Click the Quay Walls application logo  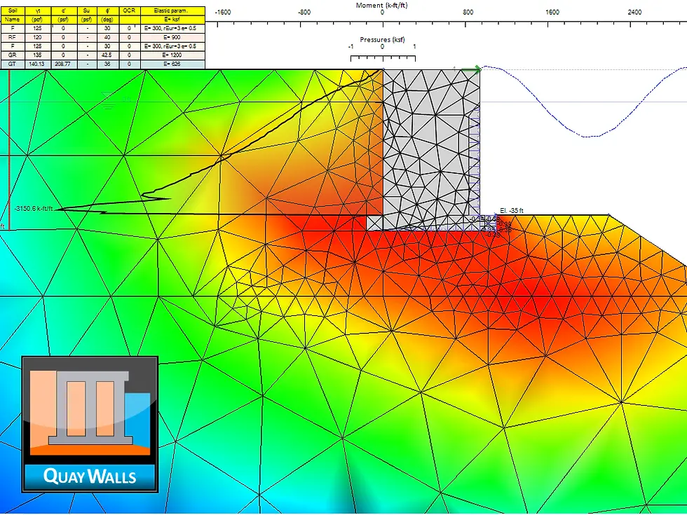pyautogui.click(x=90, y=410)
